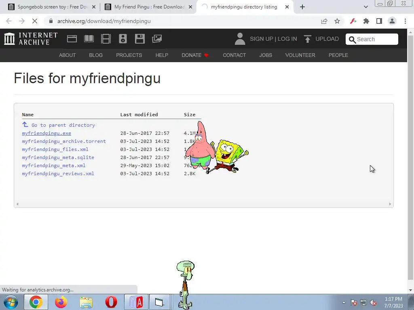Open myfriendpingu_files.xml
This screenshot has width=414, height=310.
[x=55, y=149]
